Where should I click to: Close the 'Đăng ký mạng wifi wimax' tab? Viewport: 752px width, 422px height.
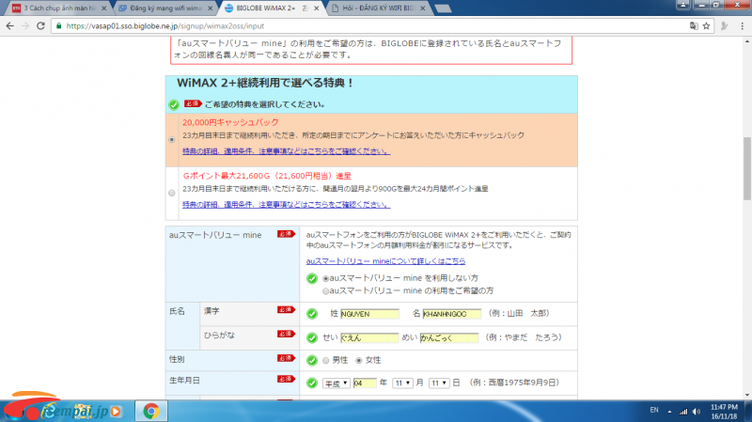pyautogui.click(x=210, y=8)
